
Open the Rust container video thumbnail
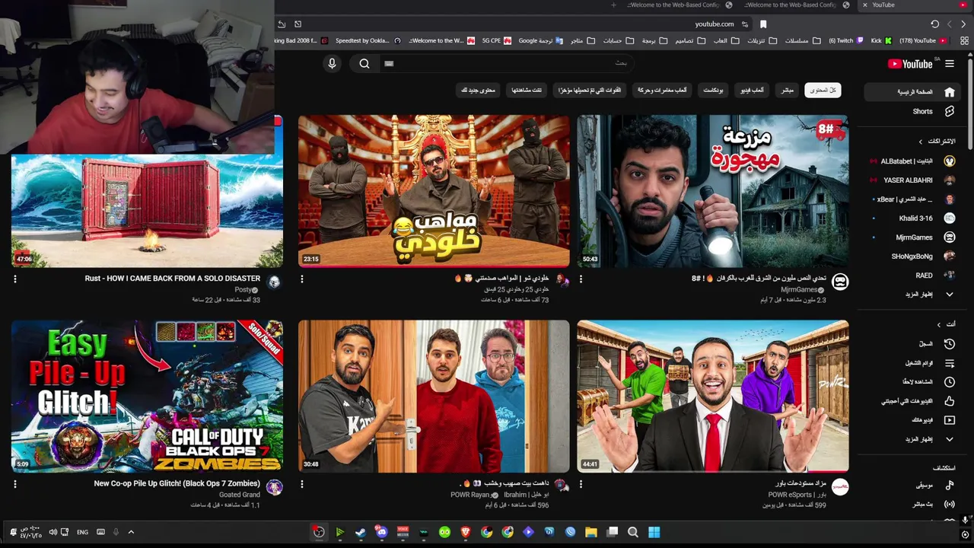(147, 210)
